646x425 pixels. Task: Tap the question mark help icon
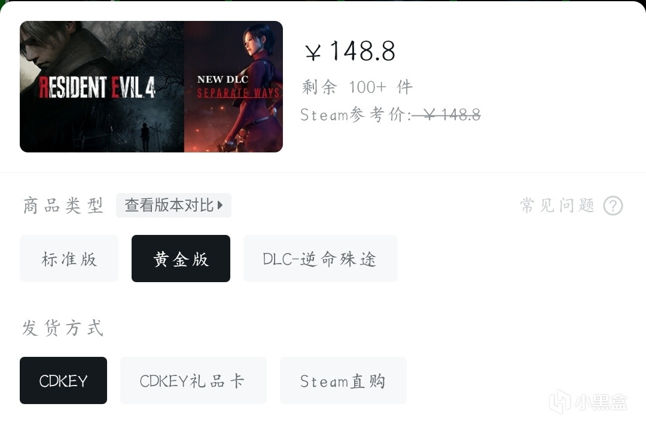pyautogui.click(x=613, y=206)
